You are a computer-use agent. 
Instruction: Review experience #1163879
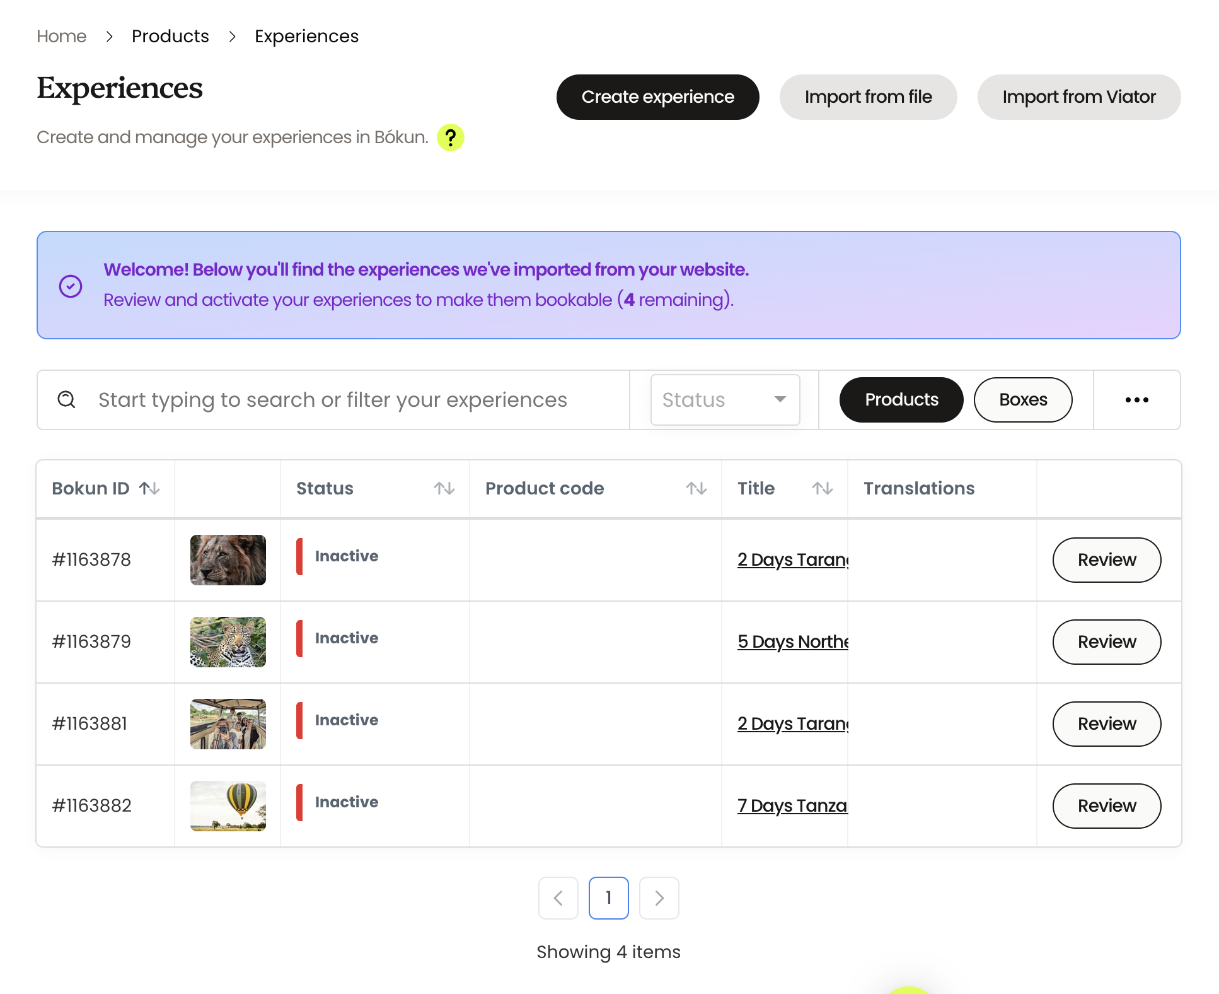(1106, 642)
